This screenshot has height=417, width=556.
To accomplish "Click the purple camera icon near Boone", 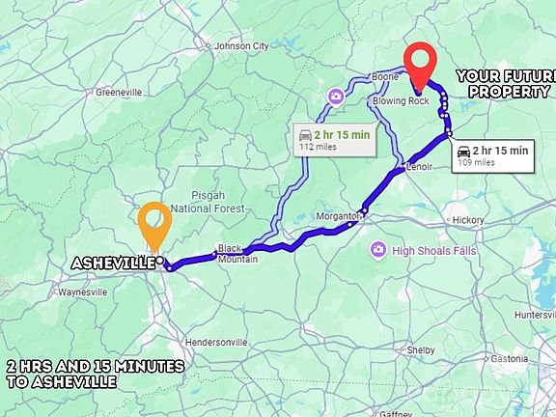I will coord(335,97).
